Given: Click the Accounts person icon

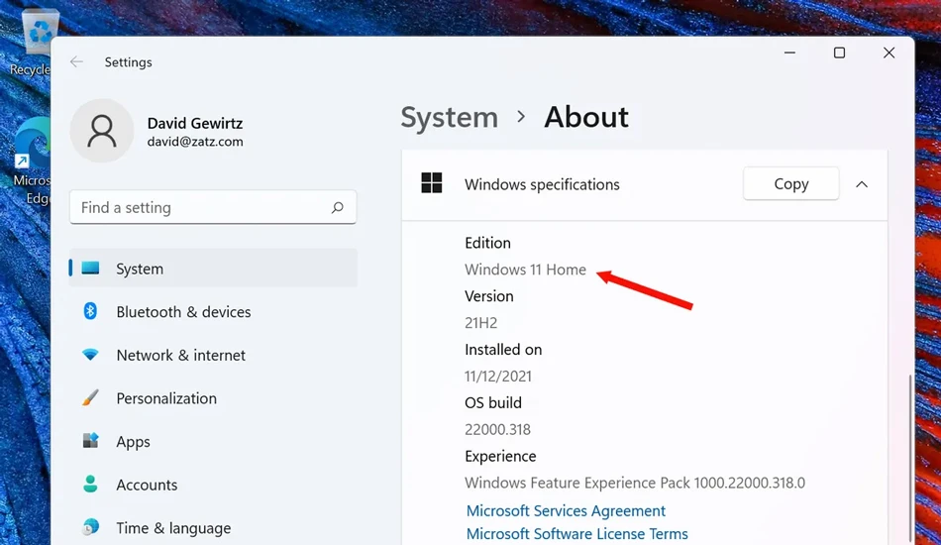Looking at the screenshot, I should coord(90,484).
